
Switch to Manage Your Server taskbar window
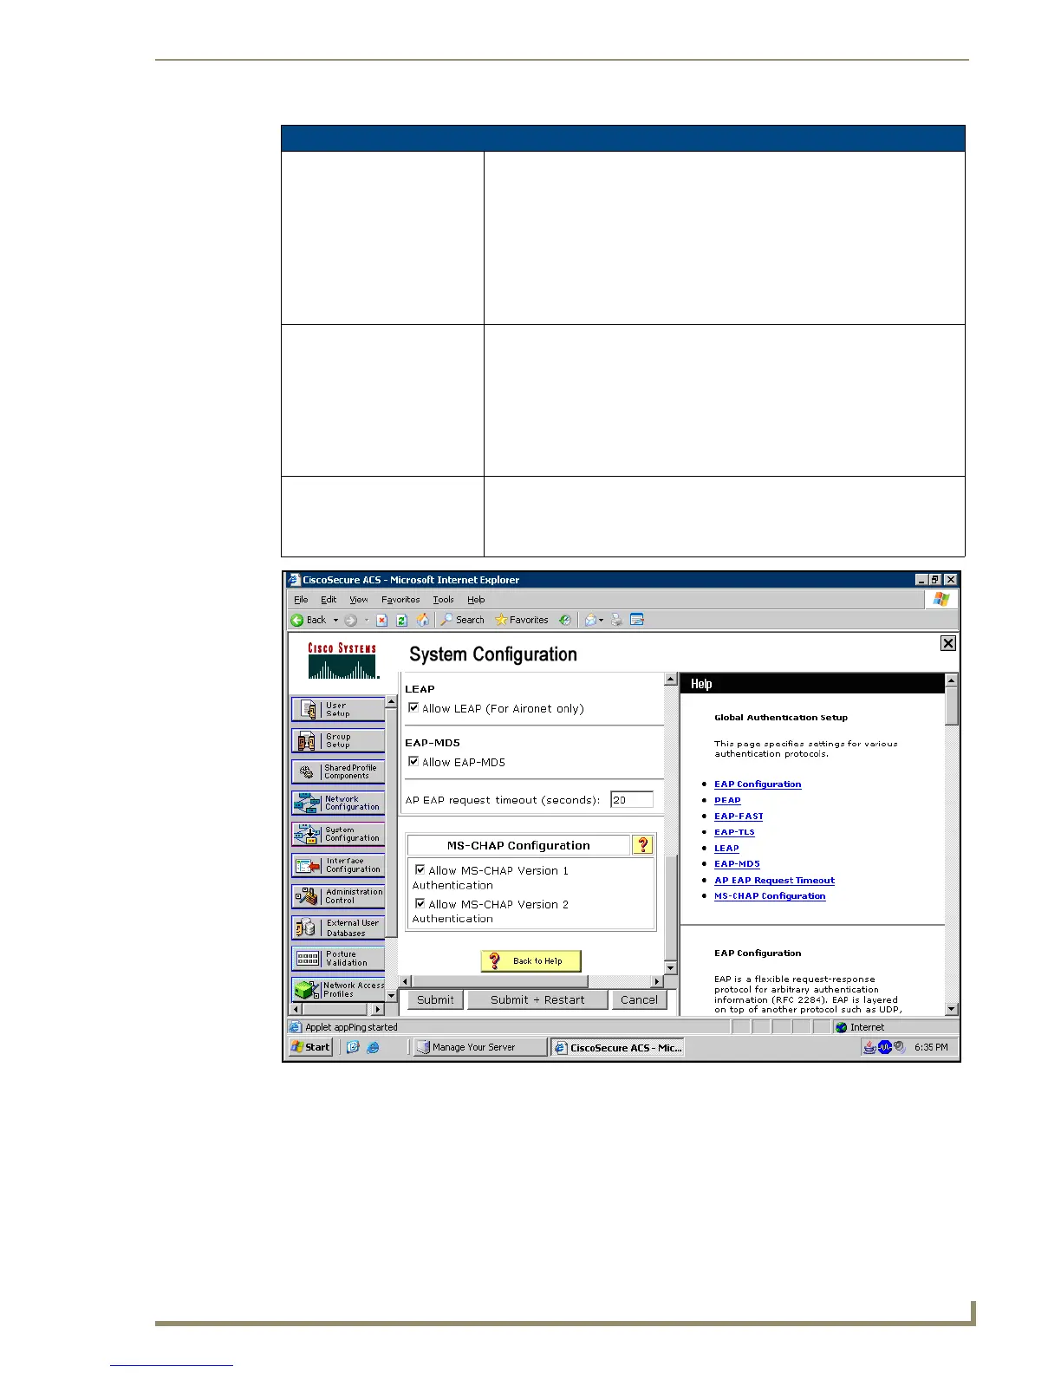tap(480, 1047)
